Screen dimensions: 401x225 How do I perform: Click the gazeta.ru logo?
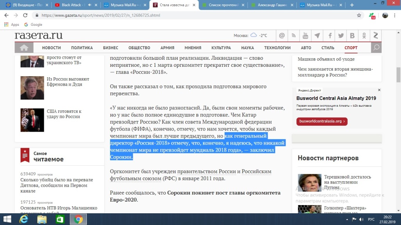point(39,36)
